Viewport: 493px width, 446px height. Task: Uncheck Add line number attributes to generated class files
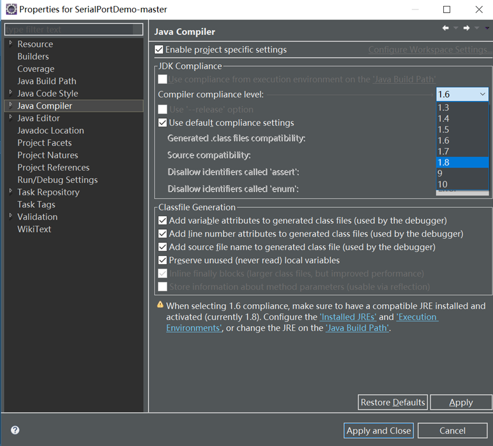point(163,233)
